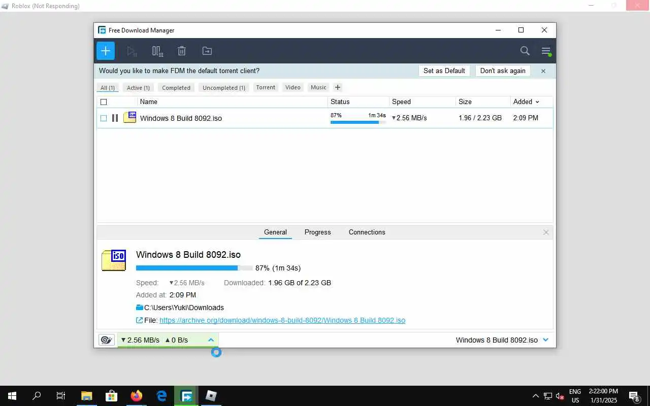Switch to the Progress details tab

coord(318,232)
